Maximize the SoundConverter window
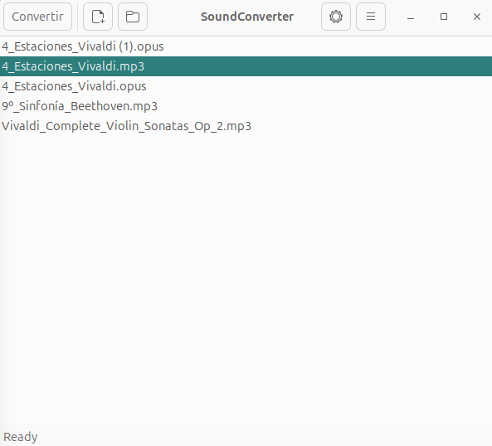Viewport: 492px width, 446px height. [x=444, y=17]
